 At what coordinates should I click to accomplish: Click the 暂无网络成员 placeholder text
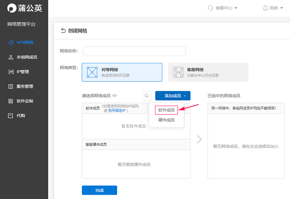coord(246,147)
